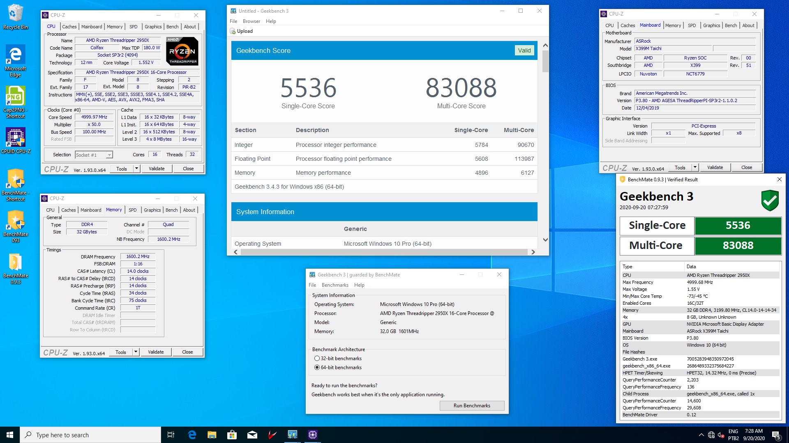Screen dimensions: 789x443
Task: Click ENG PTB2 language indicator
Action: click(734, 435)
